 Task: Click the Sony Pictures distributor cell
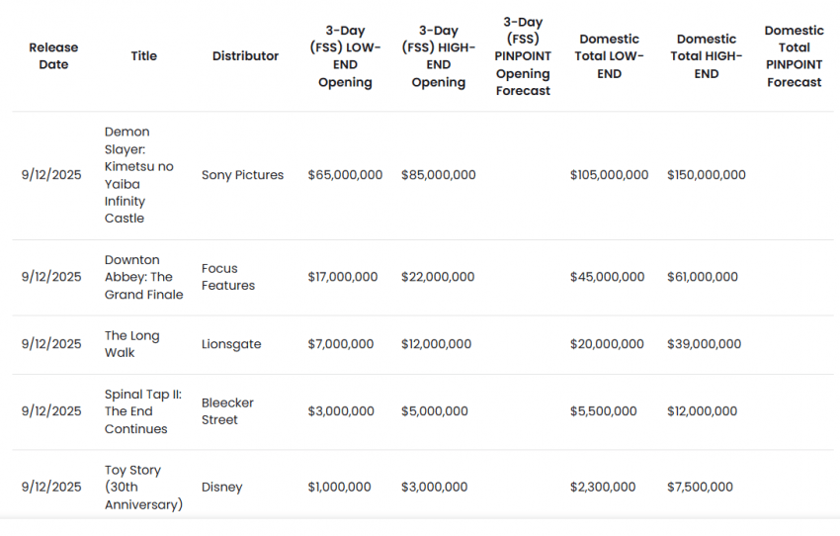[242, 175]
